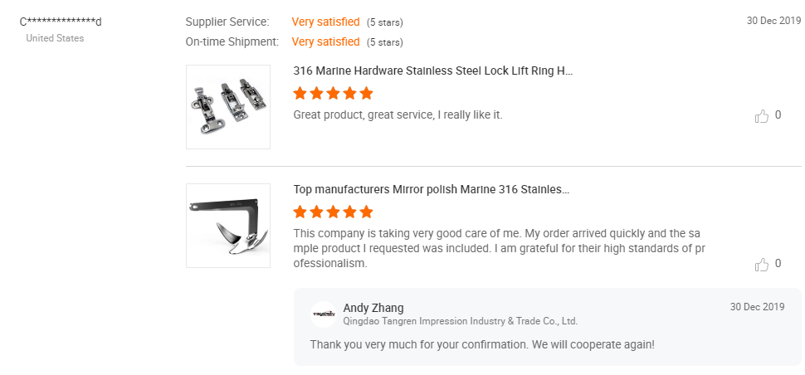
Task: Click thumbs-up icon on lock lift ring review
Action: tap(762, 117)
